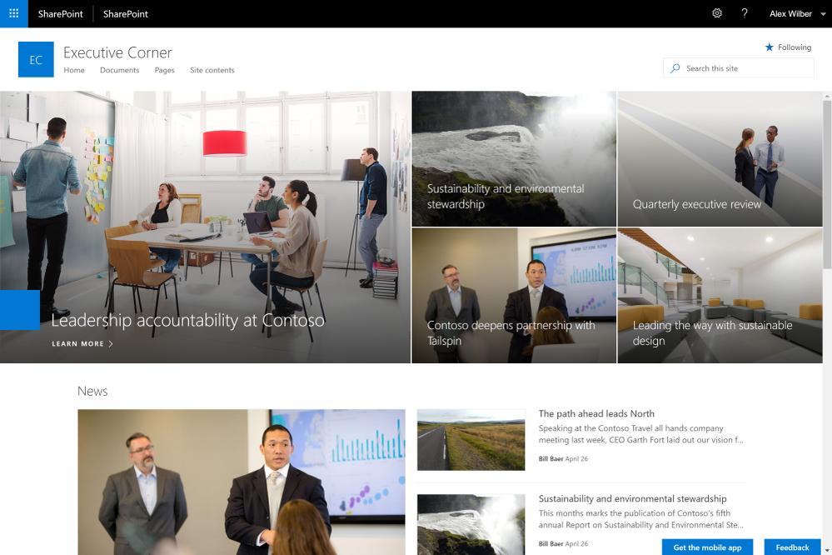This screenshot has height=555, width=832.
Task: Click the Alex Wilber user name
Action: pyautogui.click(x=790, y=14)
